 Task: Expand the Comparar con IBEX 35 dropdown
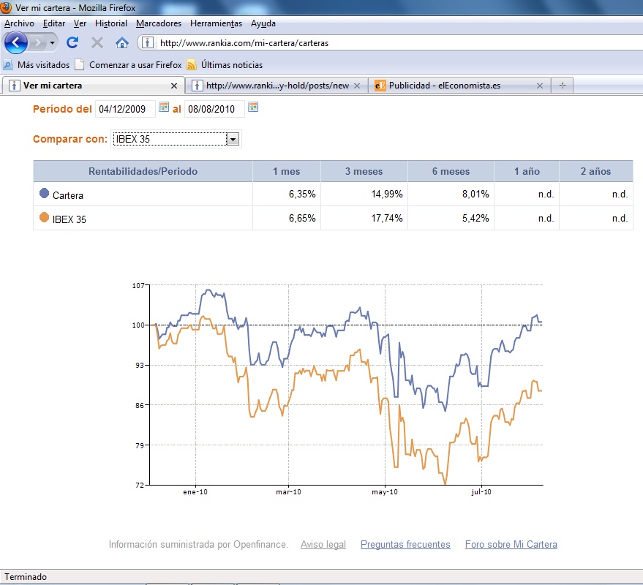coord(233,139)
